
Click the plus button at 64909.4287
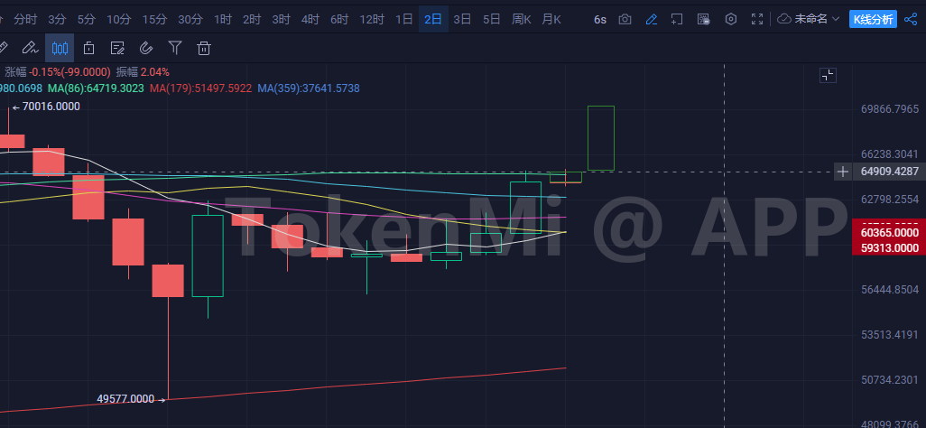842,171
